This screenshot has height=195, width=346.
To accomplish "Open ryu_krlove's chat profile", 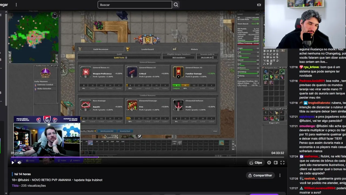I will pyautogui.click(x=311, y=67).
